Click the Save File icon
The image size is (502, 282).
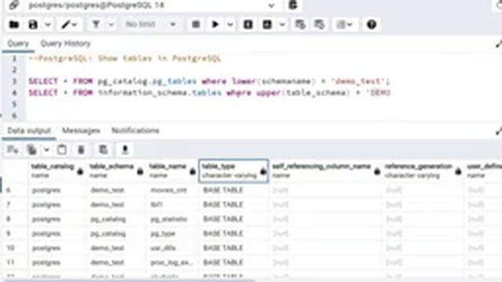point(33,24)
